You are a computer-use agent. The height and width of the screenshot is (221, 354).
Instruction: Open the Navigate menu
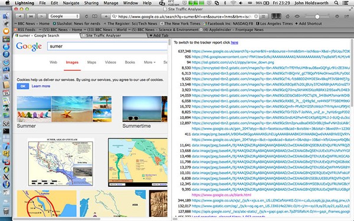[x=71, y=3]
